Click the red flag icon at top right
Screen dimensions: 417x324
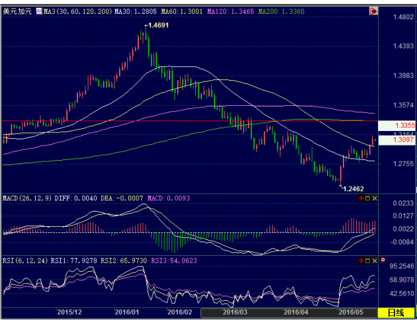tap(373, 11)
